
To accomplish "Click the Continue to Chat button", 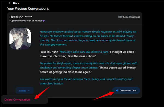I will (x=126, y=91).
